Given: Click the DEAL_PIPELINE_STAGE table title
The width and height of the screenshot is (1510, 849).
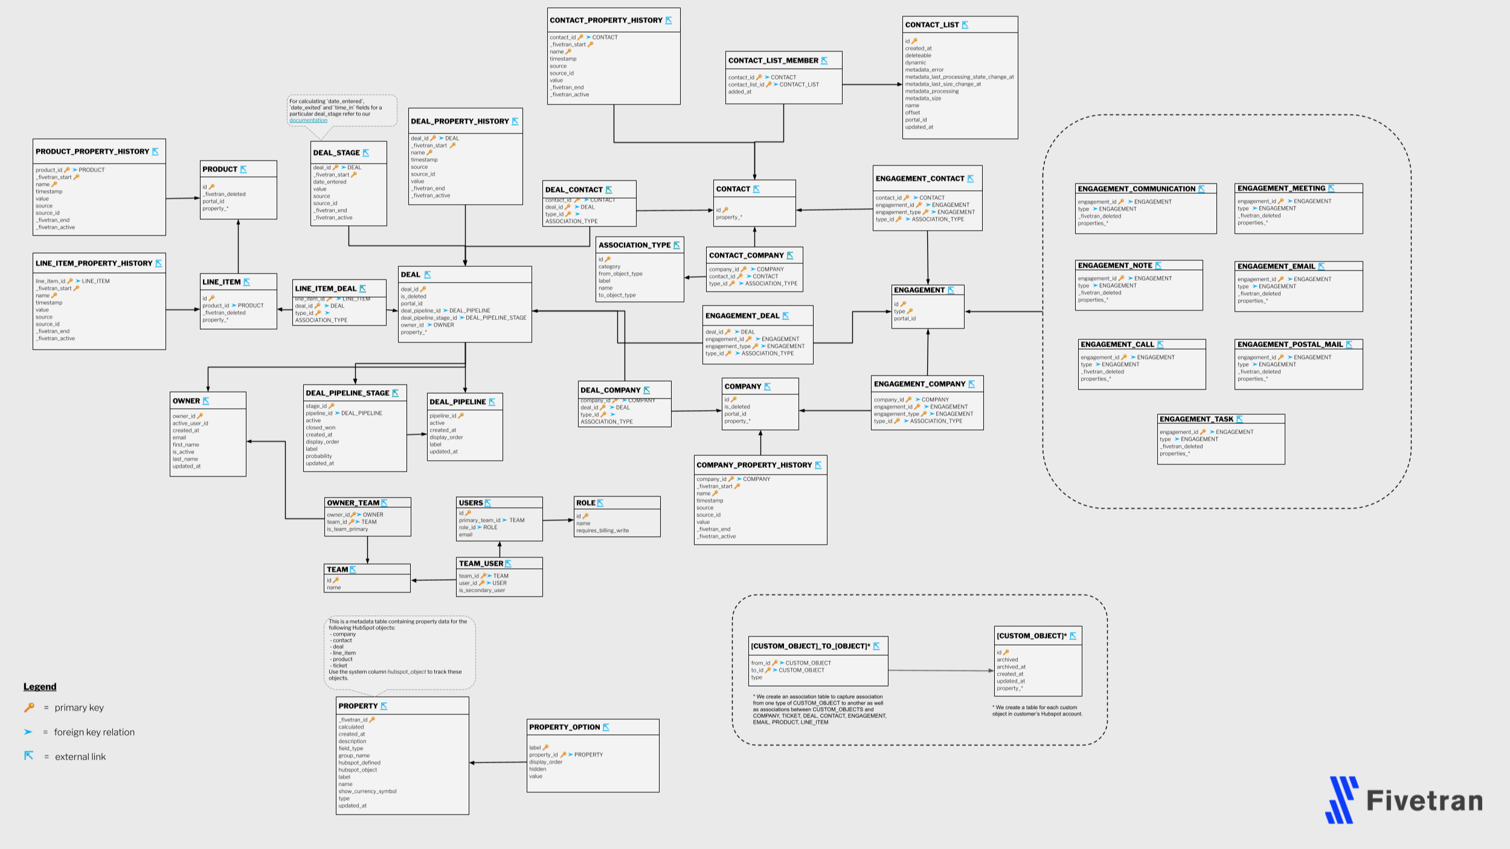Looking at the screenshot, I should point(347,393).
